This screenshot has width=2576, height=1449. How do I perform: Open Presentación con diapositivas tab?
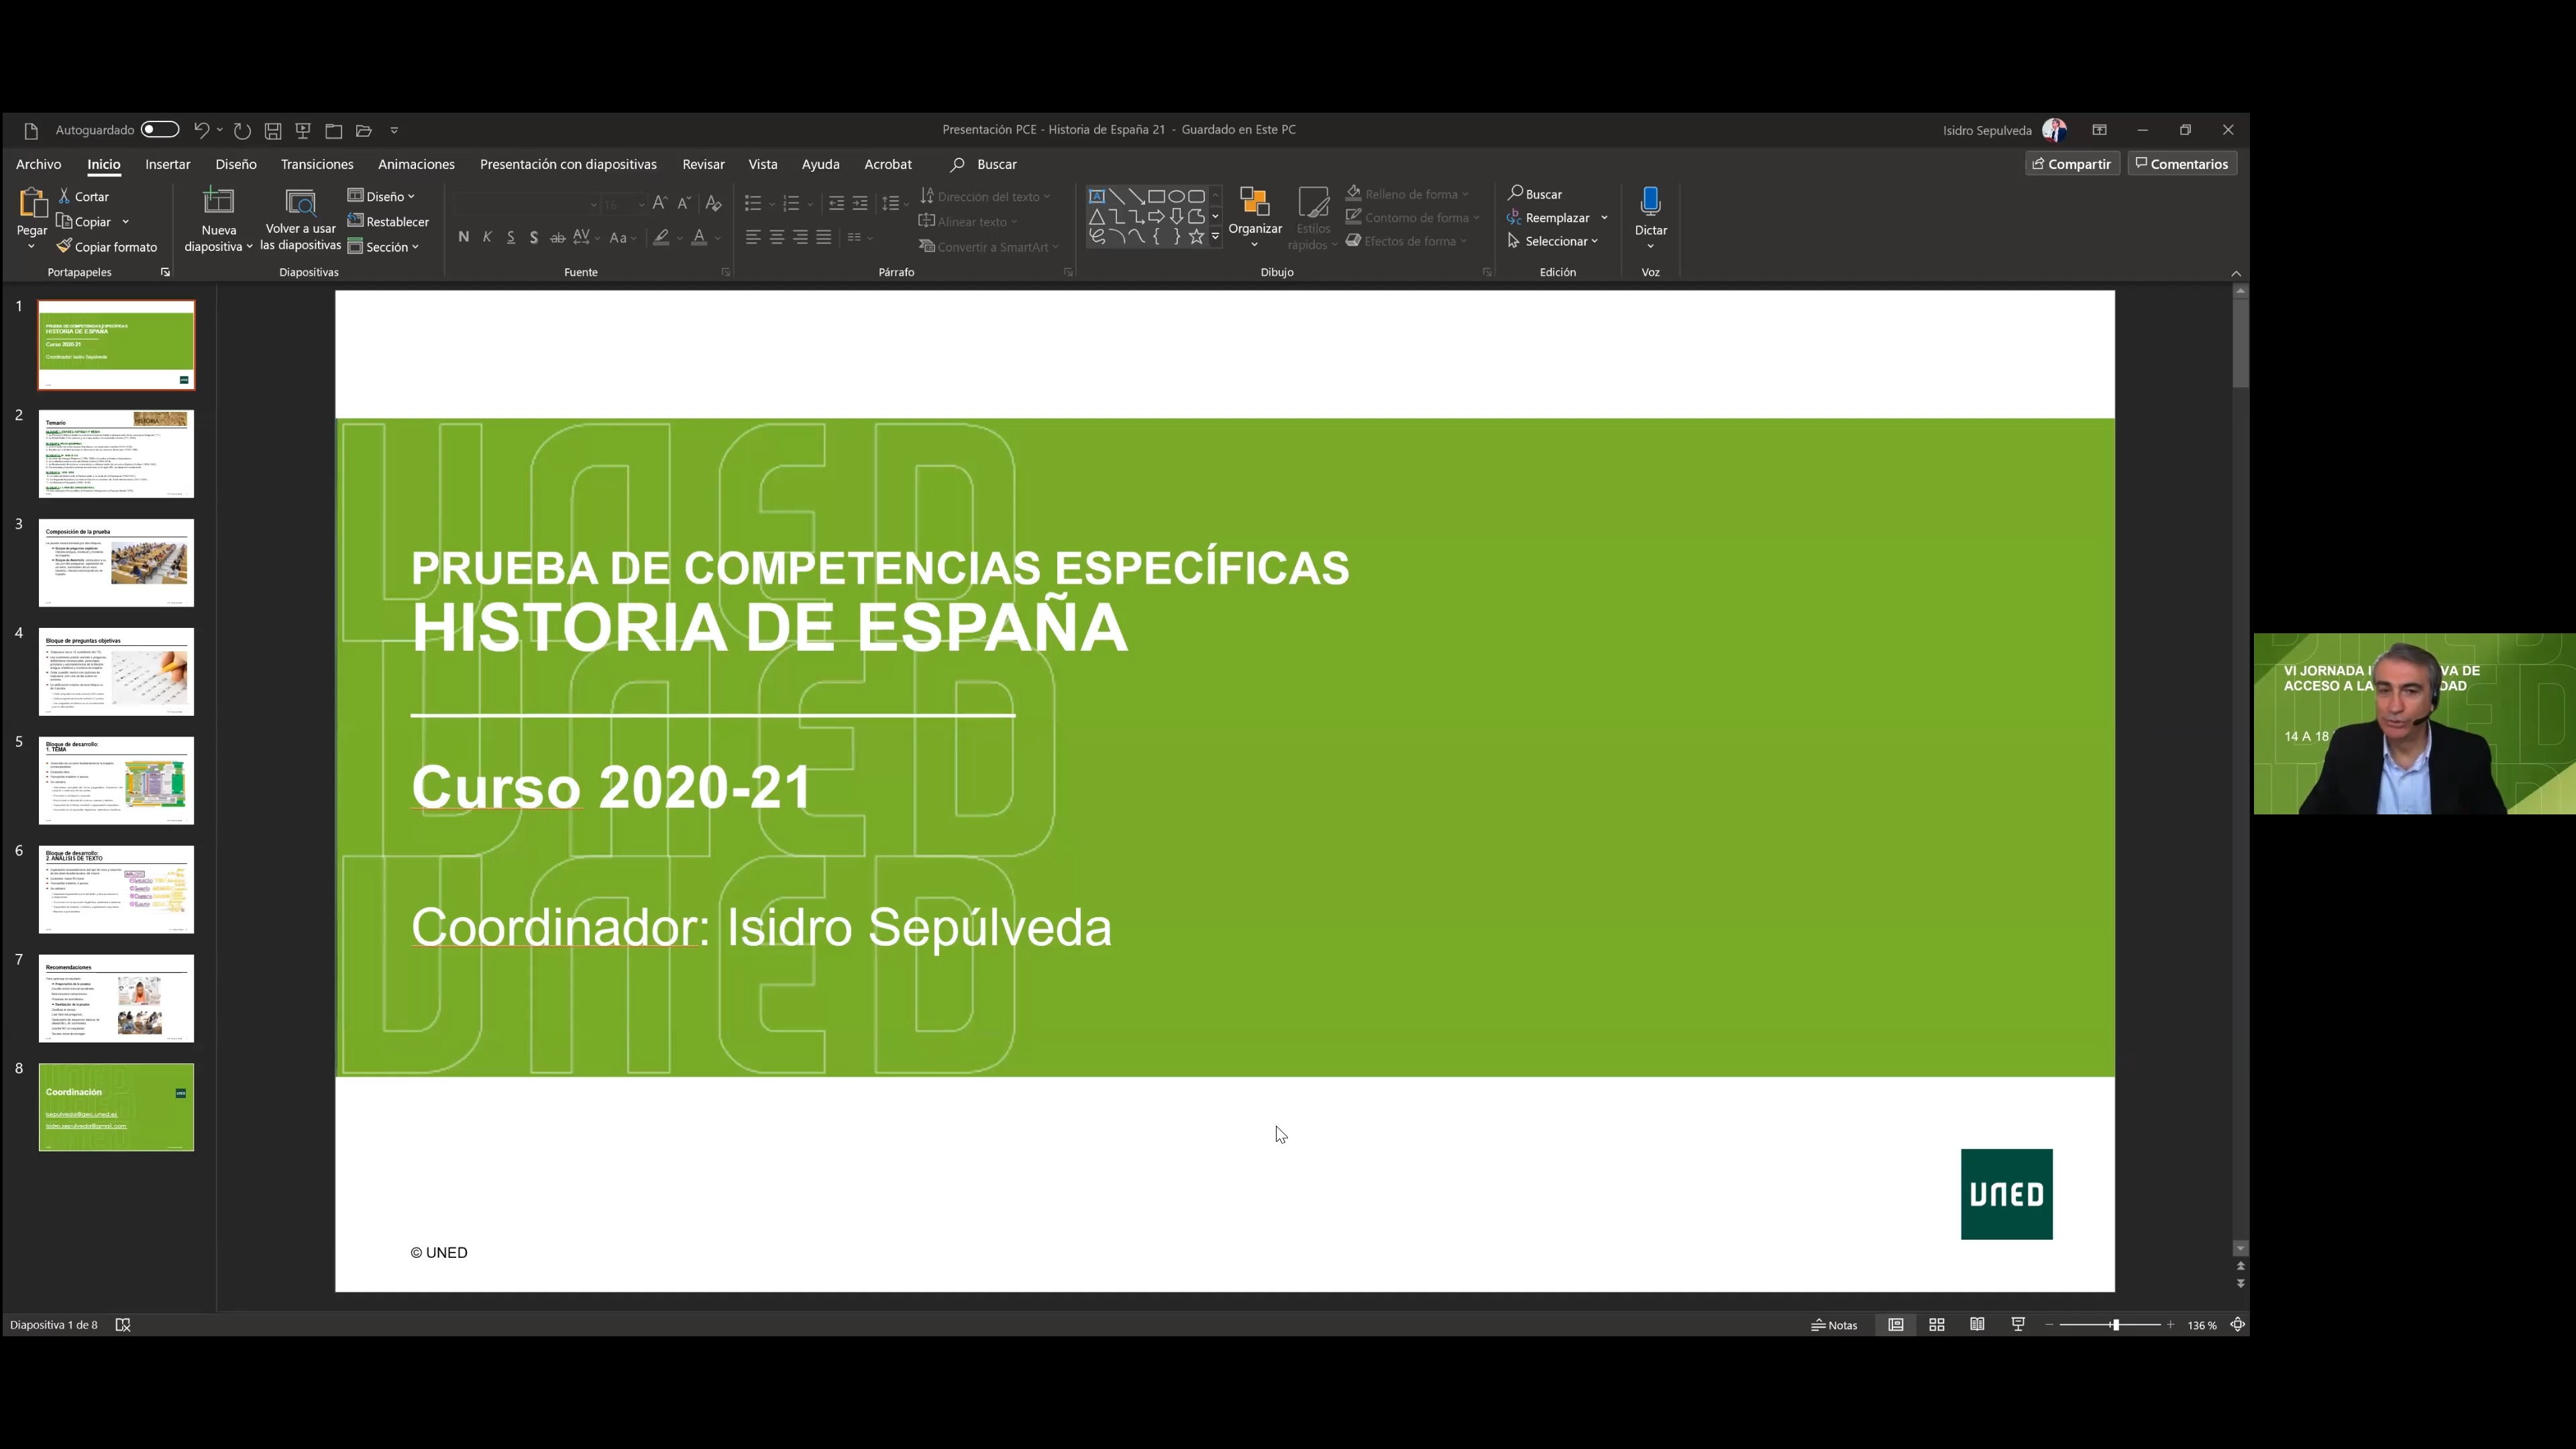point(568,164)
